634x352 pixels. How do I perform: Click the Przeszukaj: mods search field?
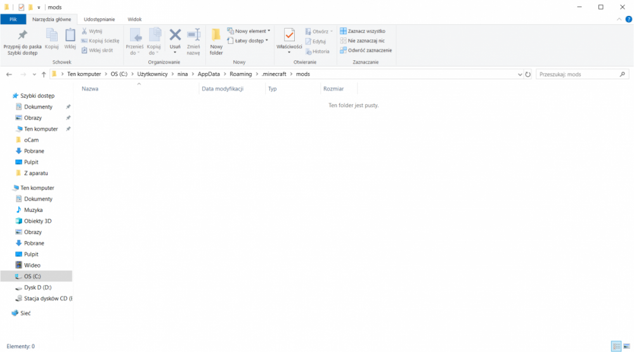(577, 74)
